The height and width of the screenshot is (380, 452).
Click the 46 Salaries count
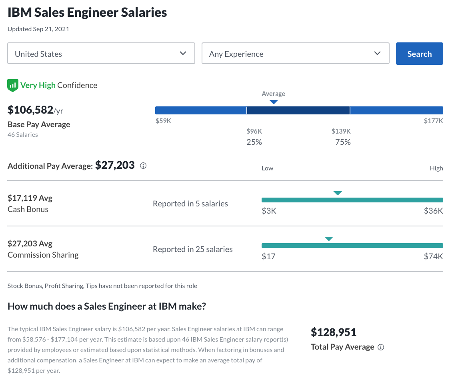[x=23, y=135]
